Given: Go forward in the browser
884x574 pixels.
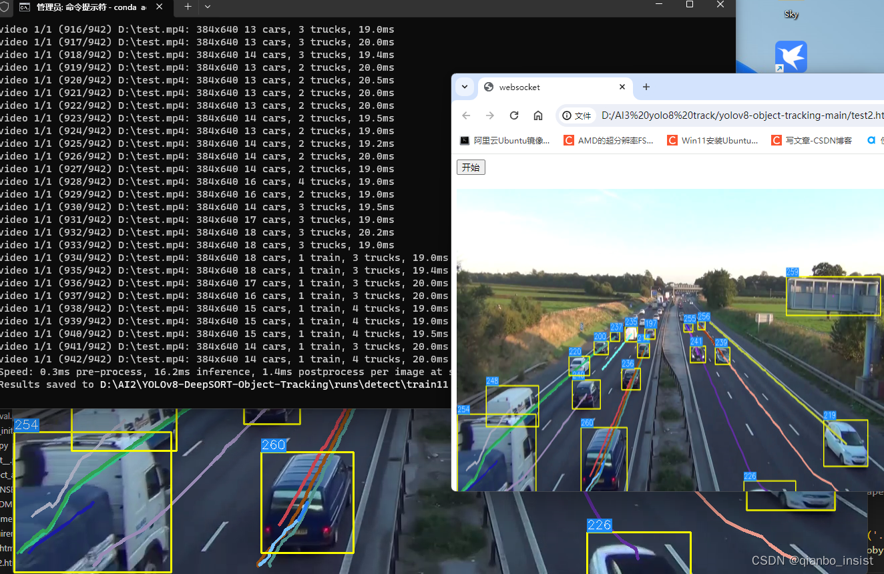Looking at the screenshot, I should point(490,115).
